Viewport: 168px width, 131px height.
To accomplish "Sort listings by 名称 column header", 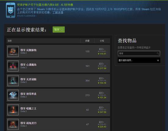I will pos(10,41).
